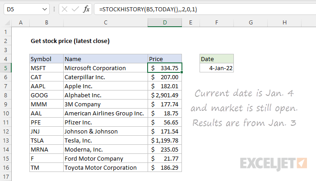This screenshot has width=316, height=181.
Task: Select column E header
Action: [x=191, y=23]
